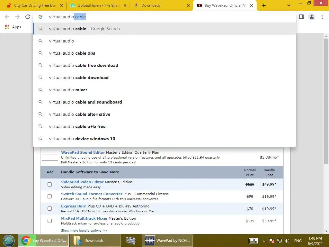Open the Apps shortcut in bookmarks bar

click(x=13, y=27)
